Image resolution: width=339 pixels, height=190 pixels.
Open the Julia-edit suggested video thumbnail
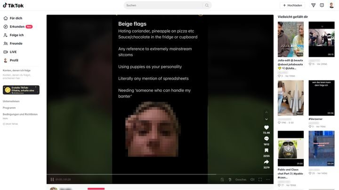pyautogui.click(x=291, y=39)
